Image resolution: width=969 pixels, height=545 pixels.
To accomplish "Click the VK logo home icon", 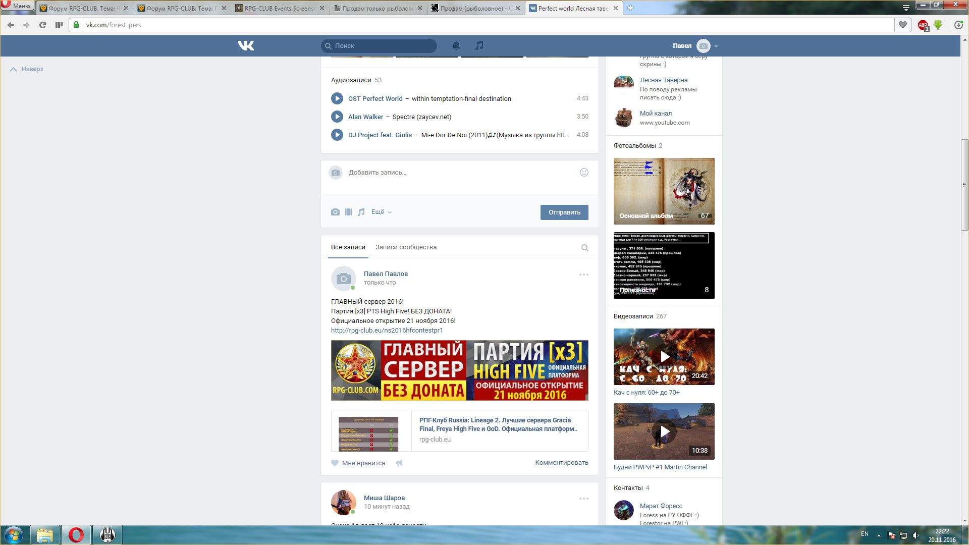I will pos(246,46).
